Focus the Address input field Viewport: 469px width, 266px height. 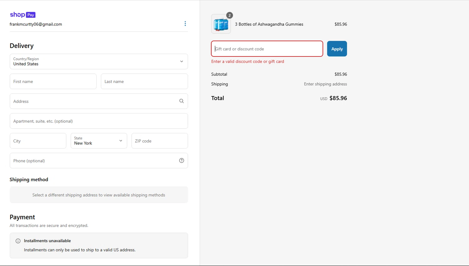click(x=99, y=101)
